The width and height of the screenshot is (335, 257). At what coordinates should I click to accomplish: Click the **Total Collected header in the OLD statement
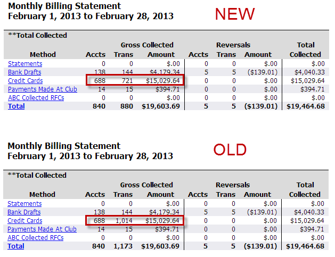37,176
